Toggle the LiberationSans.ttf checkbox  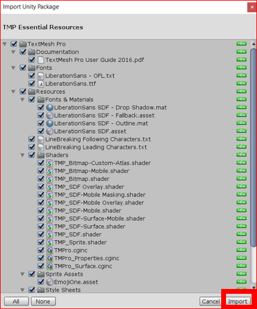[x=32, y=83]
